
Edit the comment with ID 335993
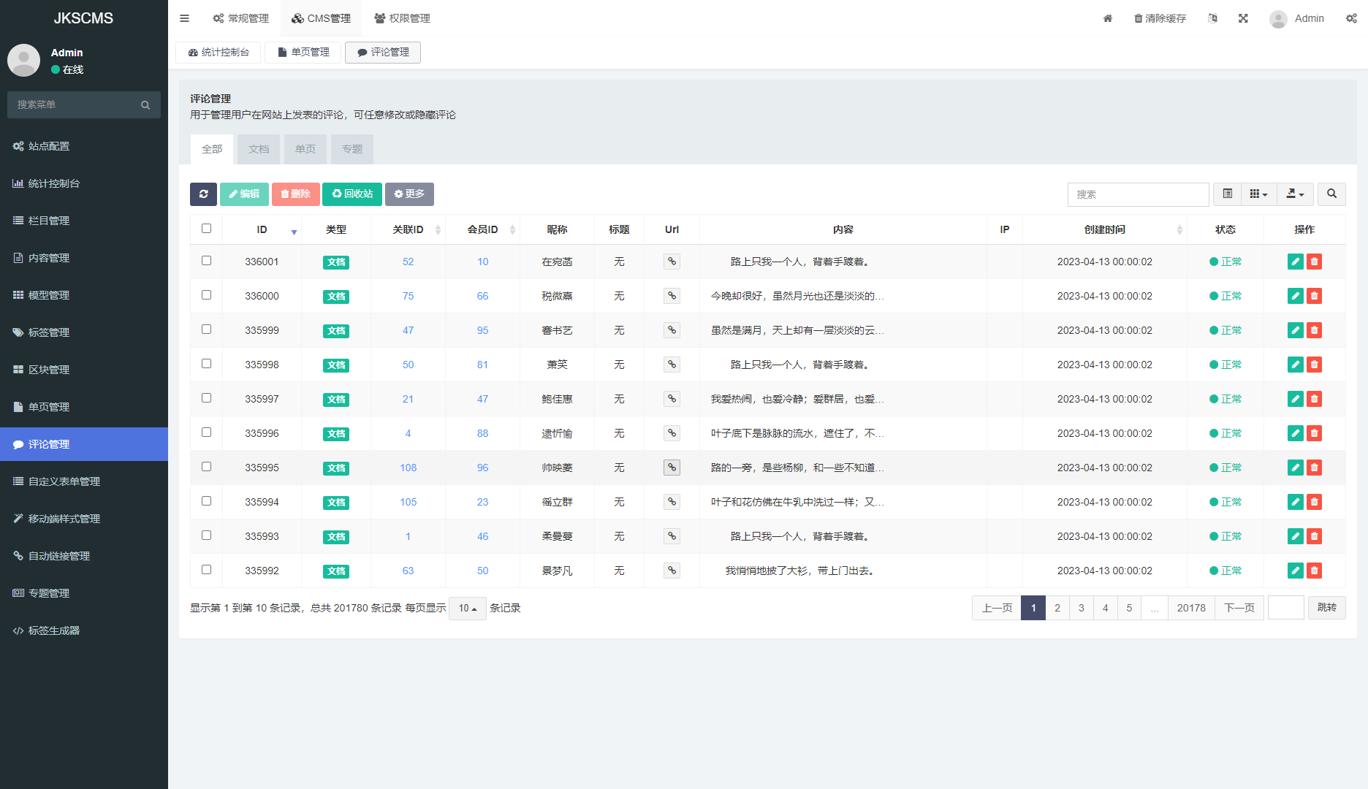coord(1295,536)
